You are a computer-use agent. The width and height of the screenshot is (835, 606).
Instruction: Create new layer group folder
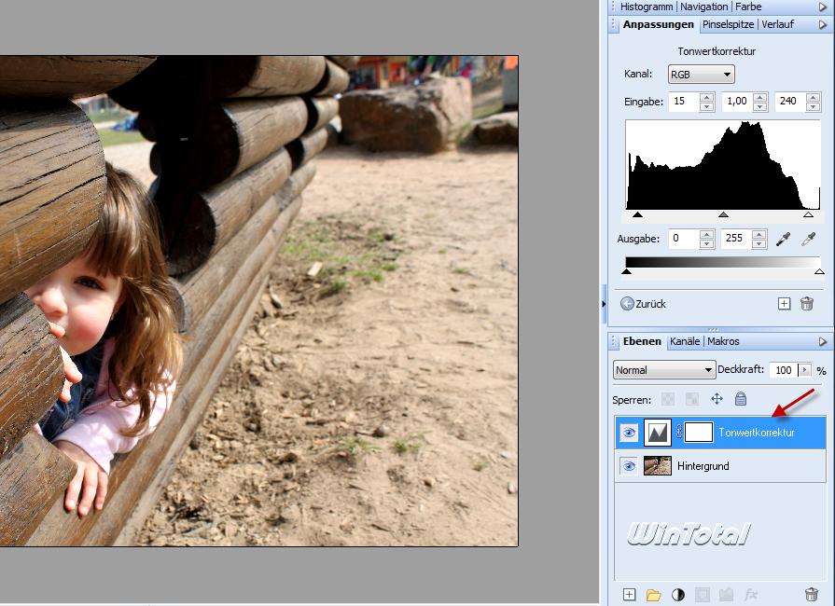(x=653, y=595)
